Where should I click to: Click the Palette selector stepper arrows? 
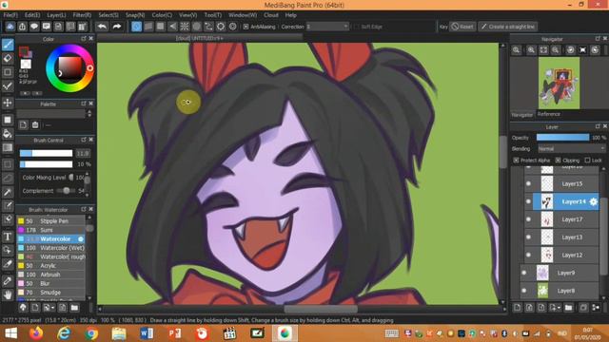[89, 113]
